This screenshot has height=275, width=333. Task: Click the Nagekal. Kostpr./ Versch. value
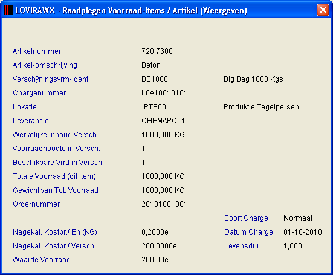pyautogui.click(x=159, y=246)
